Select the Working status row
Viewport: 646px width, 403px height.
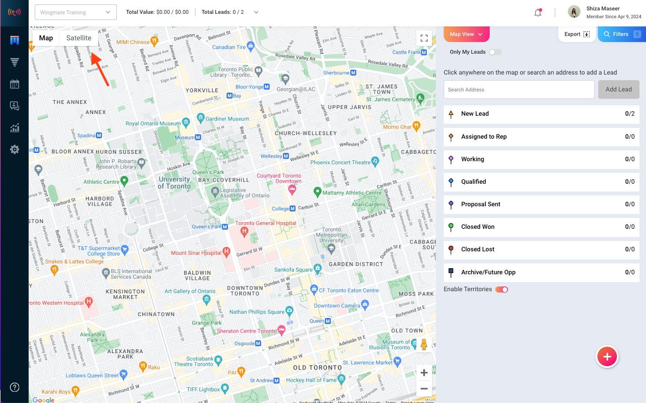(541, 159)
